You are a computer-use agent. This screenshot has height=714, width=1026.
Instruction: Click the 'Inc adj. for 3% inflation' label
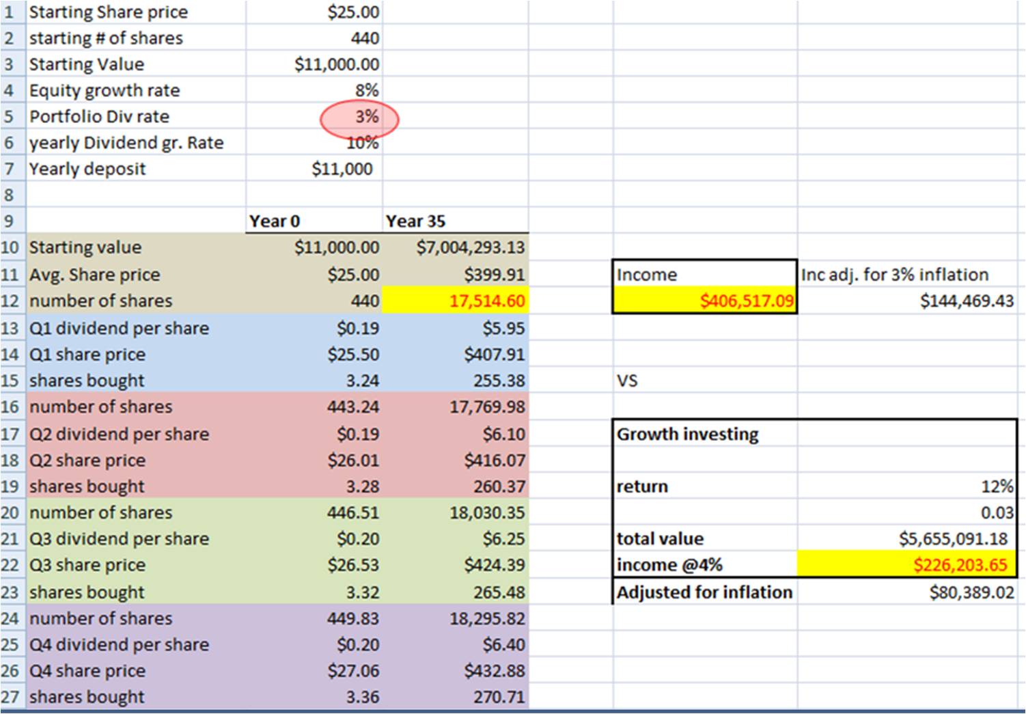(895, 275)
